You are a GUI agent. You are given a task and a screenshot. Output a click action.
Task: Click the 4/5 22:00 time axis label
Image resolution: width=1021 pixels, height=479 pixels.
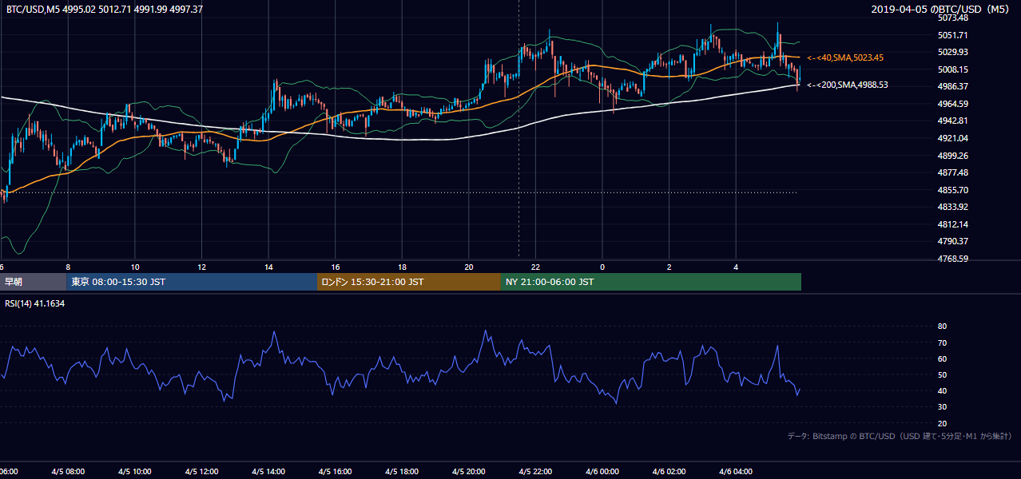point(535,472)
